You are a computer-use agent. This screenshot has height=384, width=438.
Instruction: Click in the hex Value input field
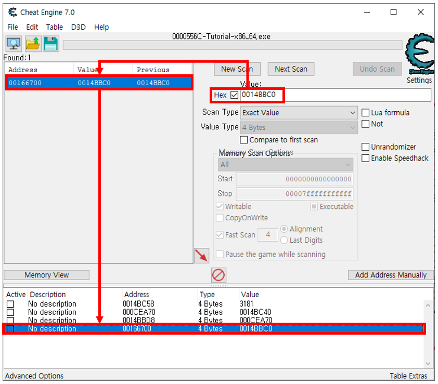(336, 95)
